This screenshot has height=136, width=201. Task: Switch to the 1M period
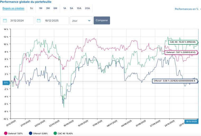(41, 8)
